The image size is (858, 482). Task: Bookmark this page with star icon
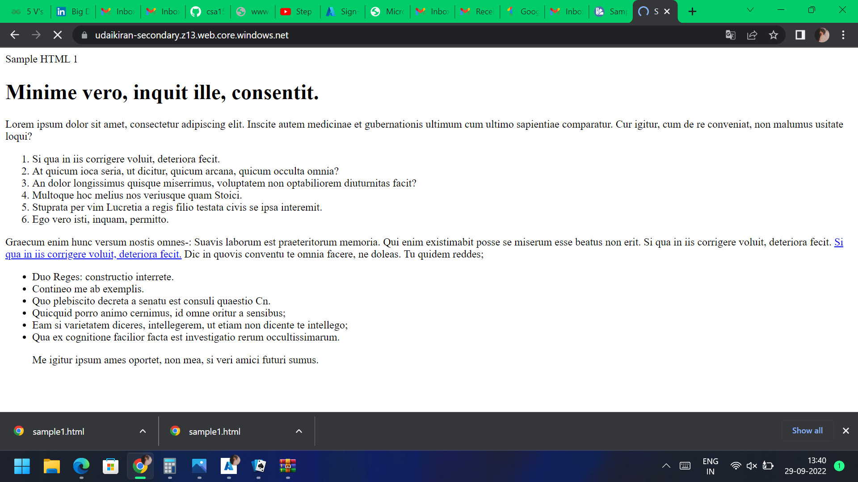(x=774, y=35)
